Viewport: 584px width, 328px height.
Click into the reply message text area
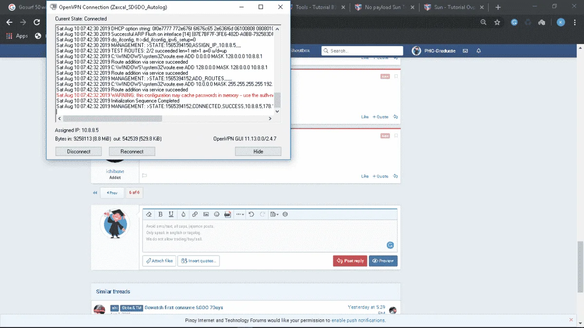click(270, 236)
